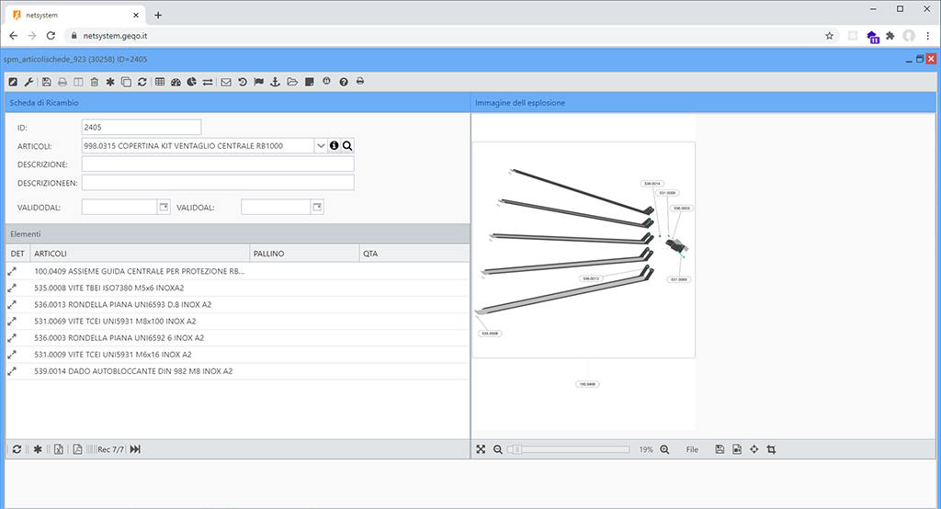The height and width of the screenshot is (509, 941).
Task: Expand detail for 539.0014 DADO AUTOBLOCCANTE row
Action: pyautogui.click(x=12, y=371)
